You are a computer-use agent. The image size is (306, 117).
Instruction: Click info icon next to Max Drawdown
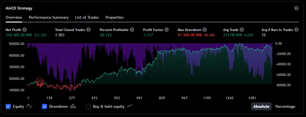click(x=205, y=30)
